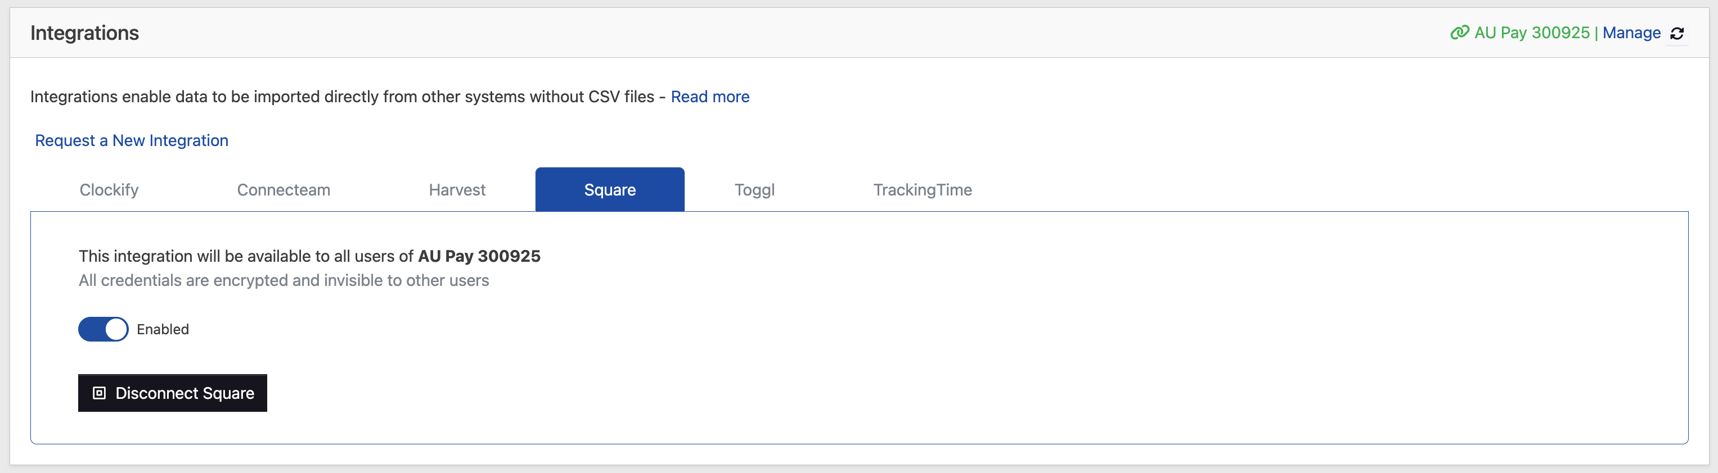Go to the Toggl tab

pyautogui.click(x=754, y=190)
